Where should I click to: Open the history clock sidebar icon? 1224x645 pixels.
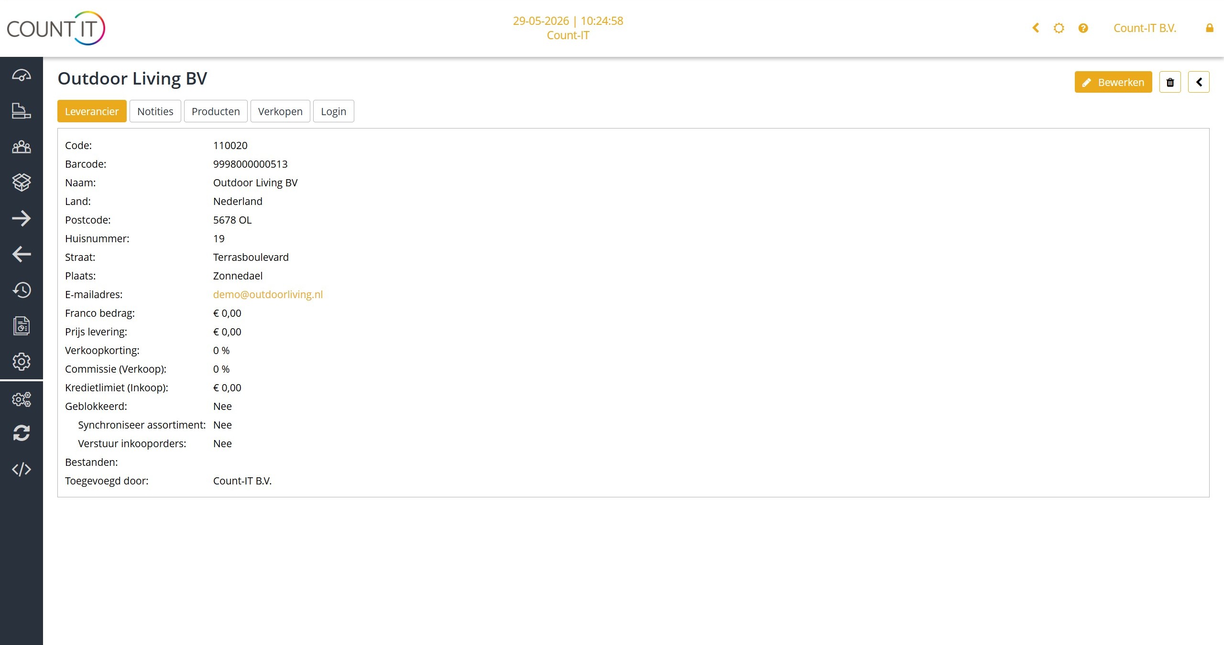point(22,290)
